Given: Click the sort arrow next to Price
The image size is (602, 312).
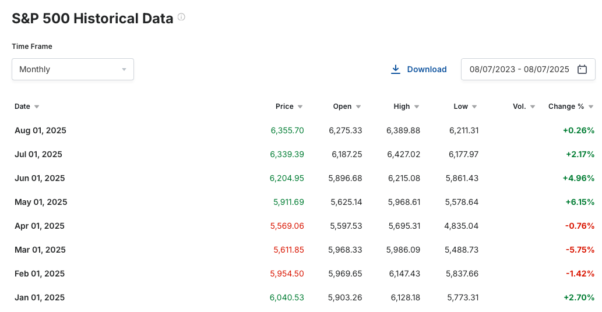Looking at the screenshot, I should 300,107.
